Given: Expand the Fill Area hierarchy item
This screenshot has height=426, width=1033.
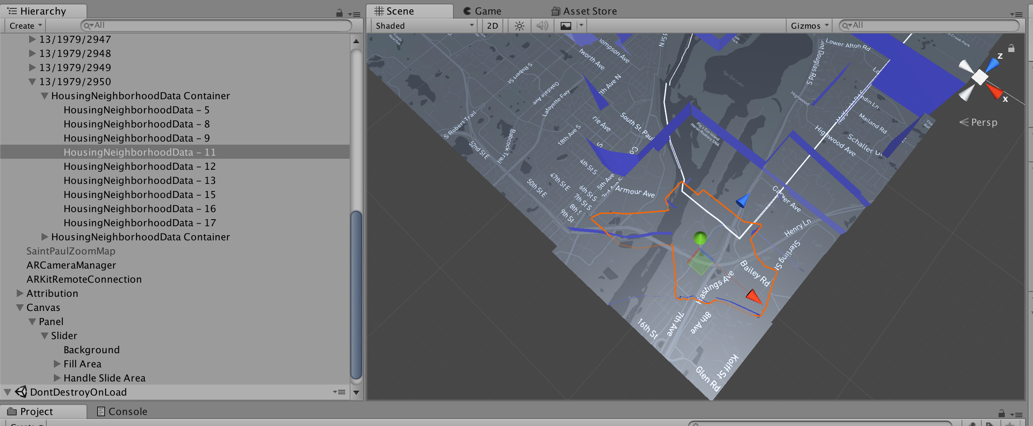Looking at the screenshot, I should [57, 363].
